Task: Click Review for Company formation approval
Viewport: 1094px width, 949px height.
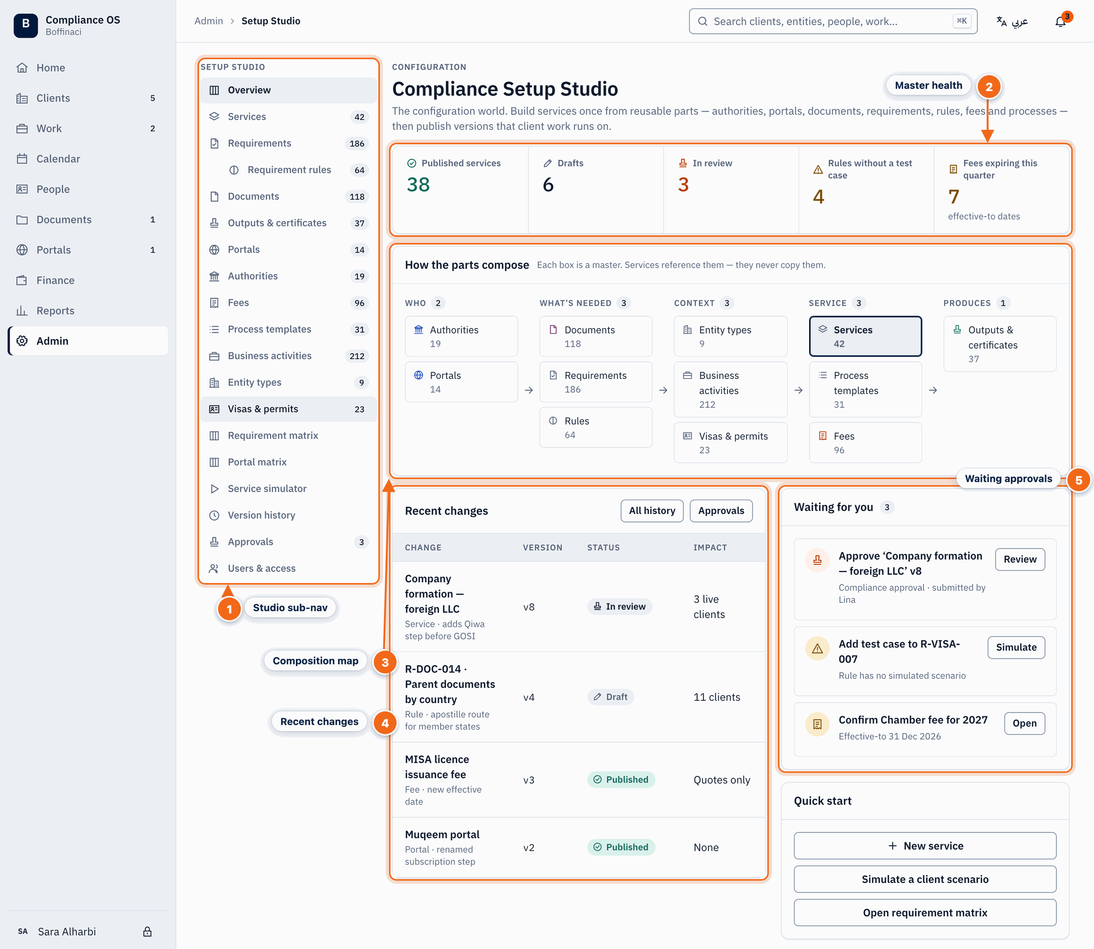Action: point(1020,559)
